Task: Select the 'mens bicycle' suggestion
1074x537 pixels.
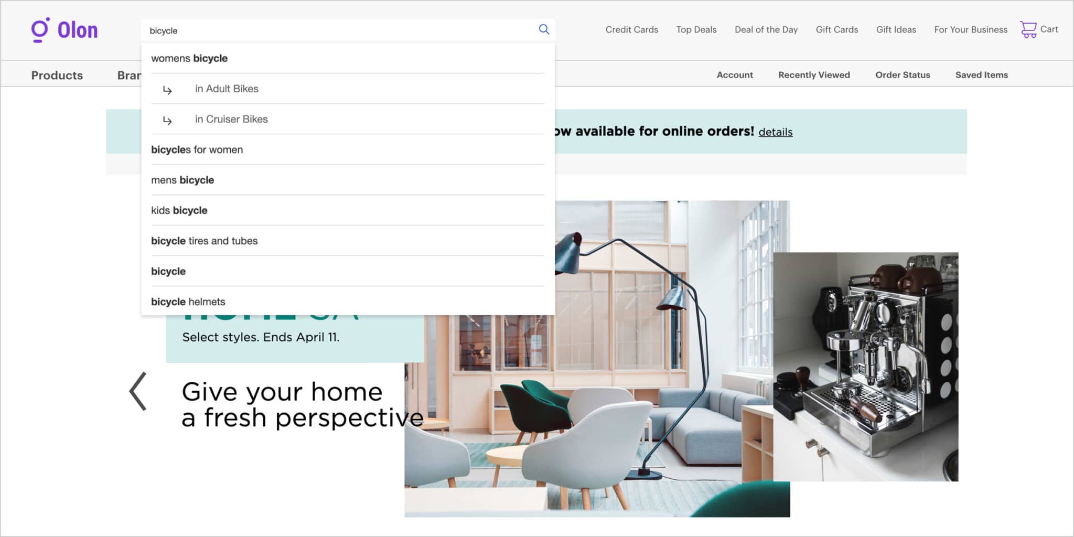Action: 348,180
